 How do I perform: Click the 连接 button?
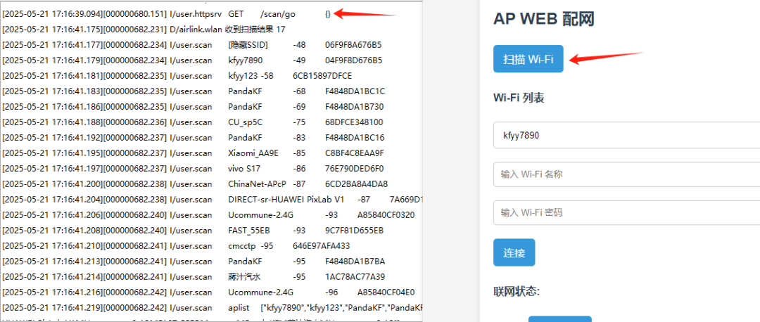[x=514, y=252]
